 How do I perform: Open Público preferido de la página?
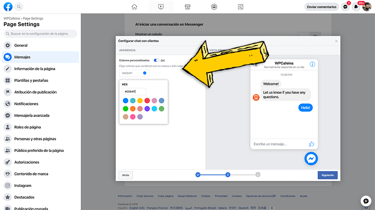pyautogui.click(x=40, y=151)
